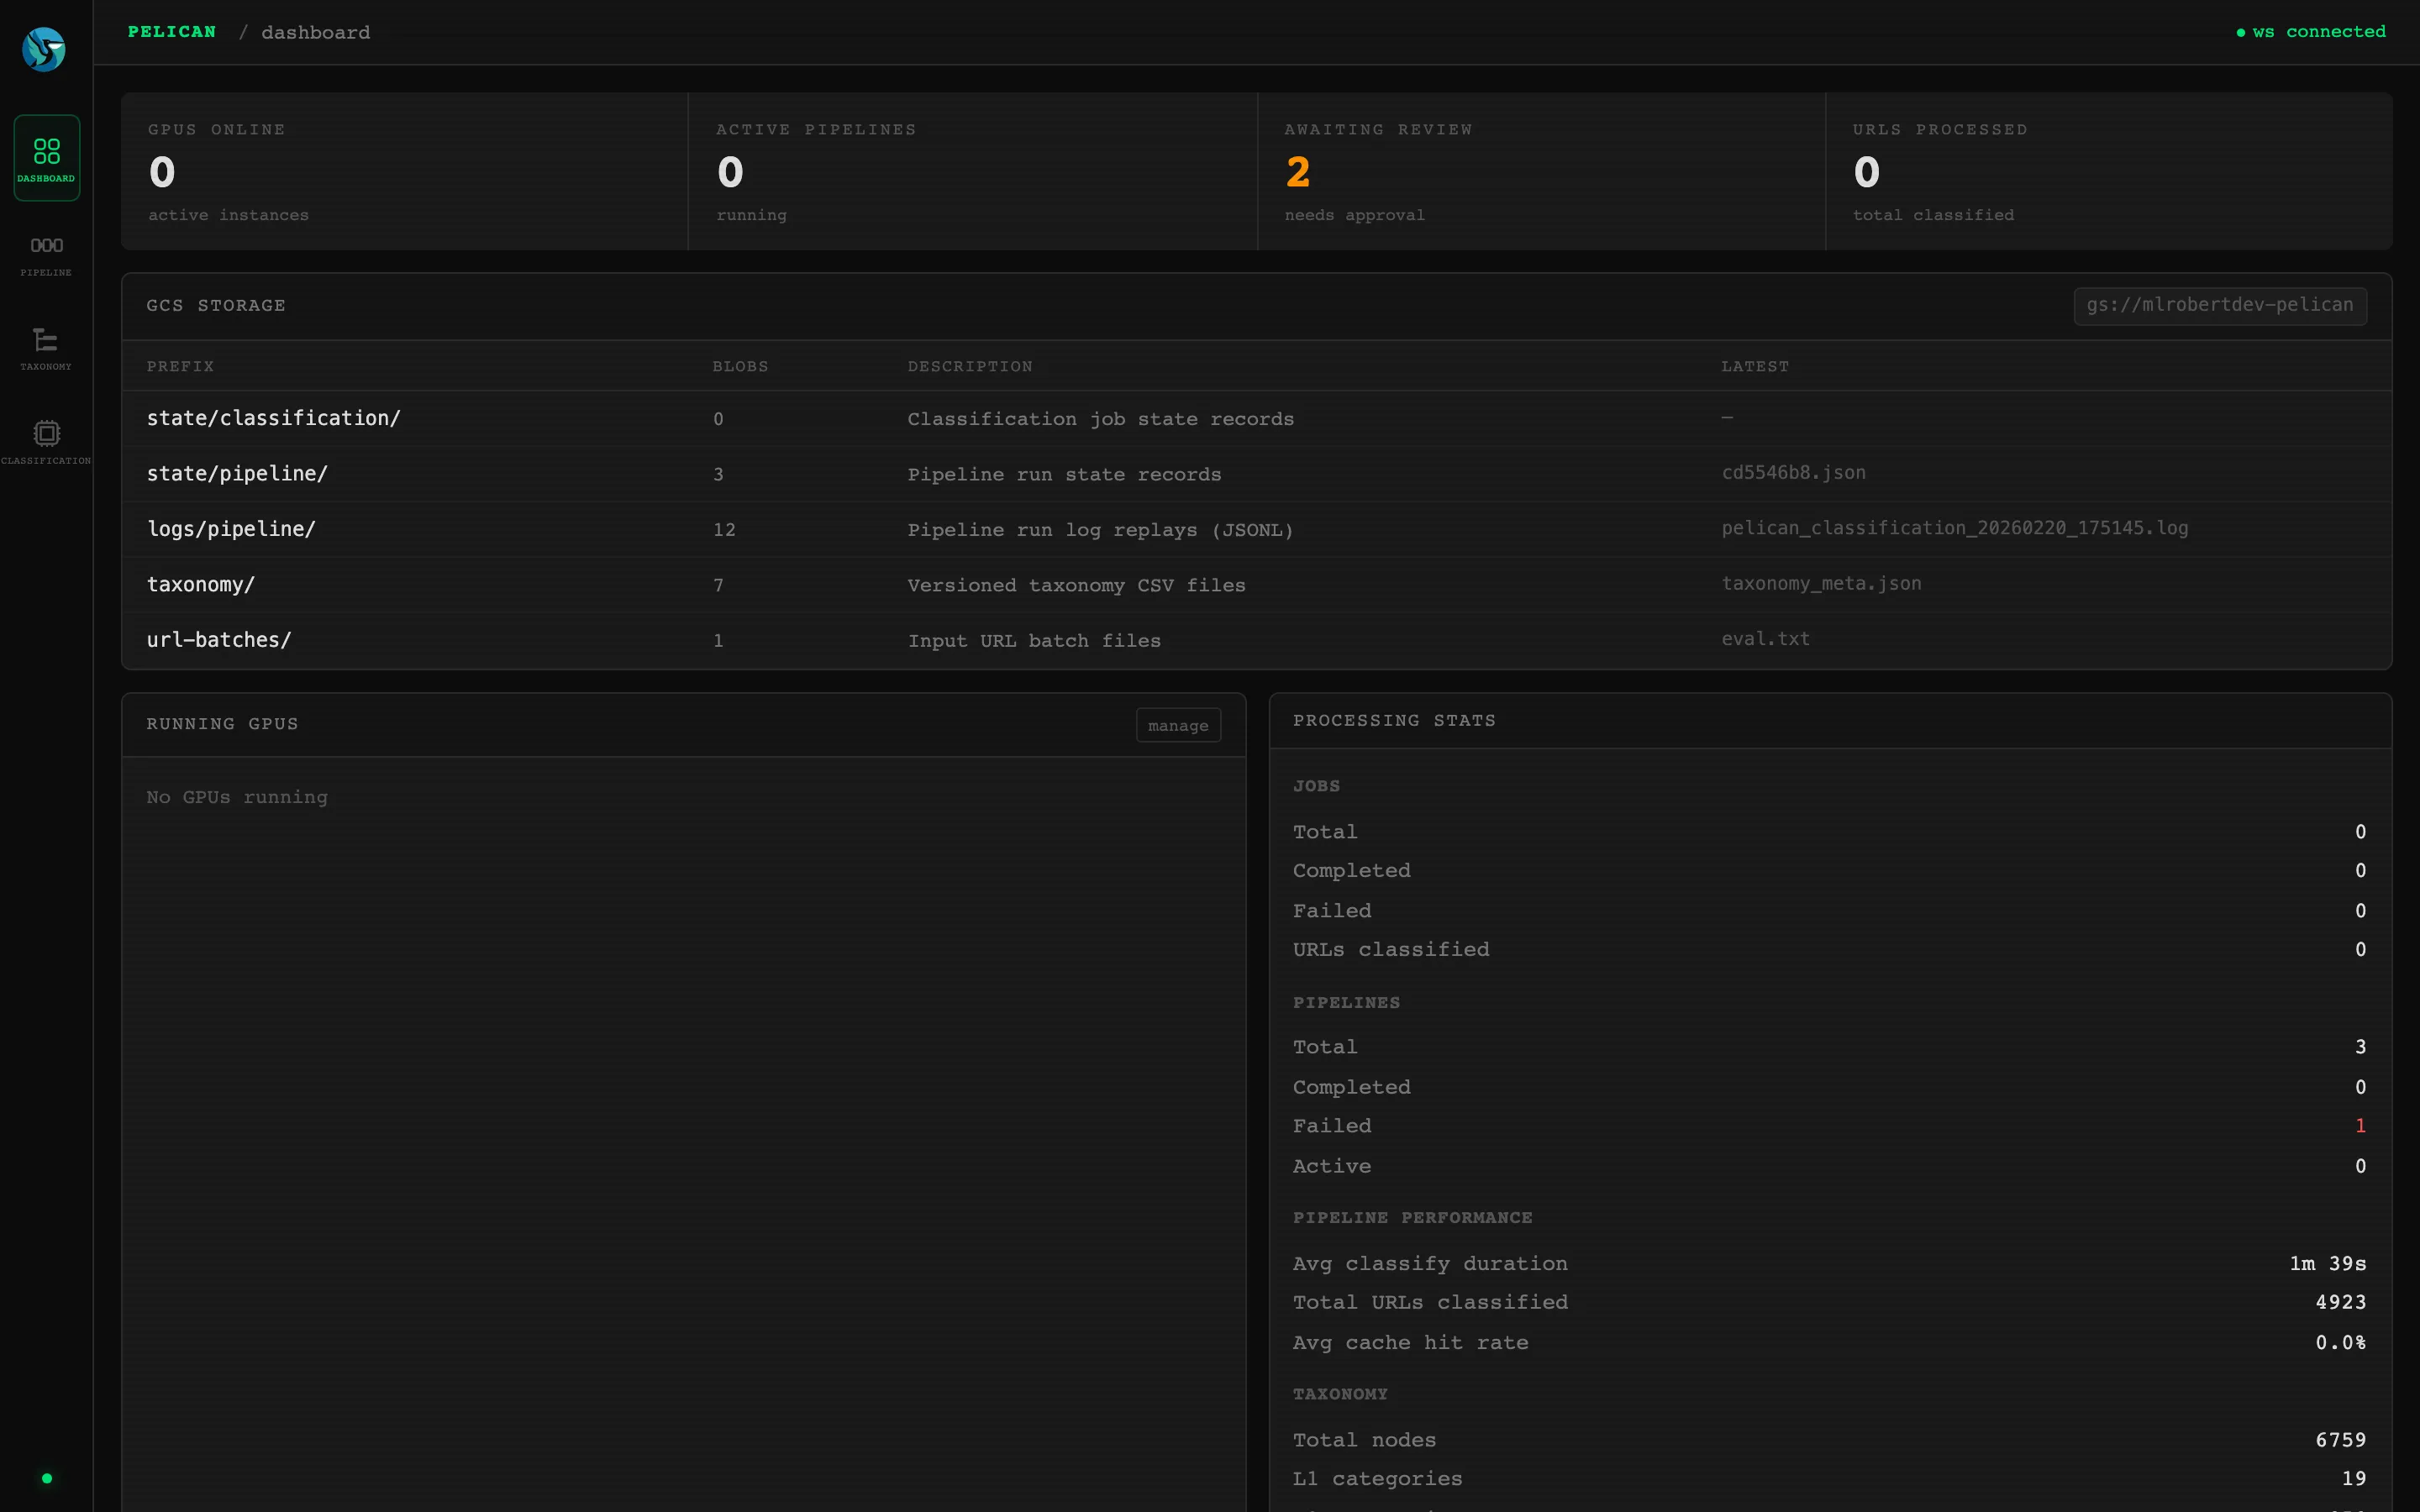Click the Awaiting Review count showing 2
This screenshot has width=2420, height=1512.
(x=1297, y=171)
